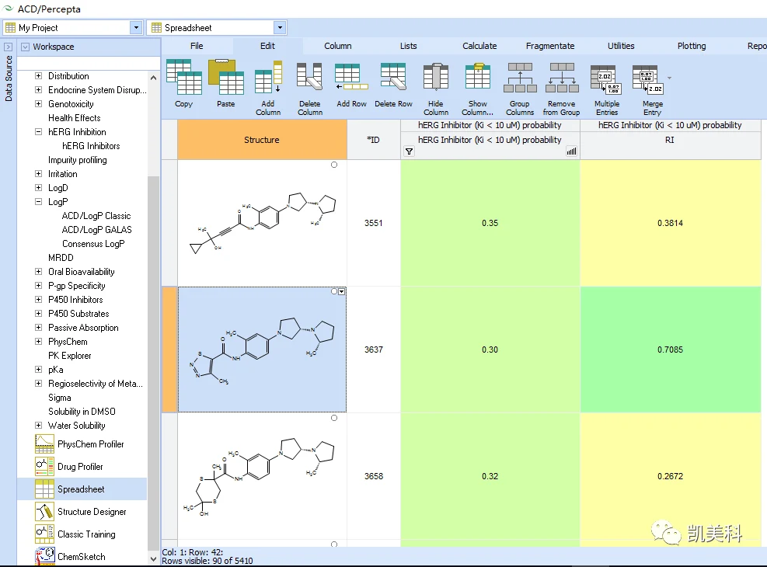
Task: Switch to the Plotting ribbon tab
Action: coord(691,46)
